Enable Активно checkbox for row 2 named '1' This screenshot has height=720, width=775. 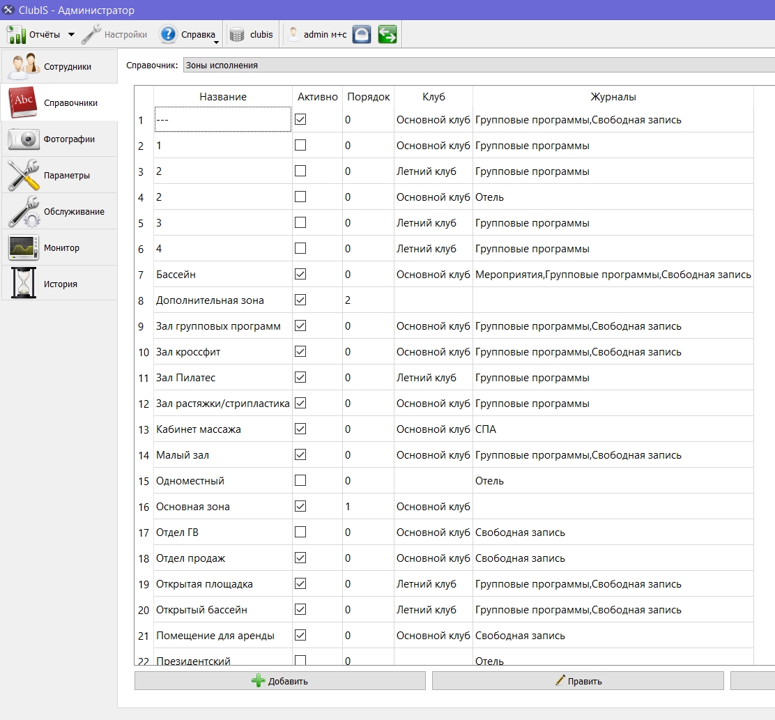(300, 145)
